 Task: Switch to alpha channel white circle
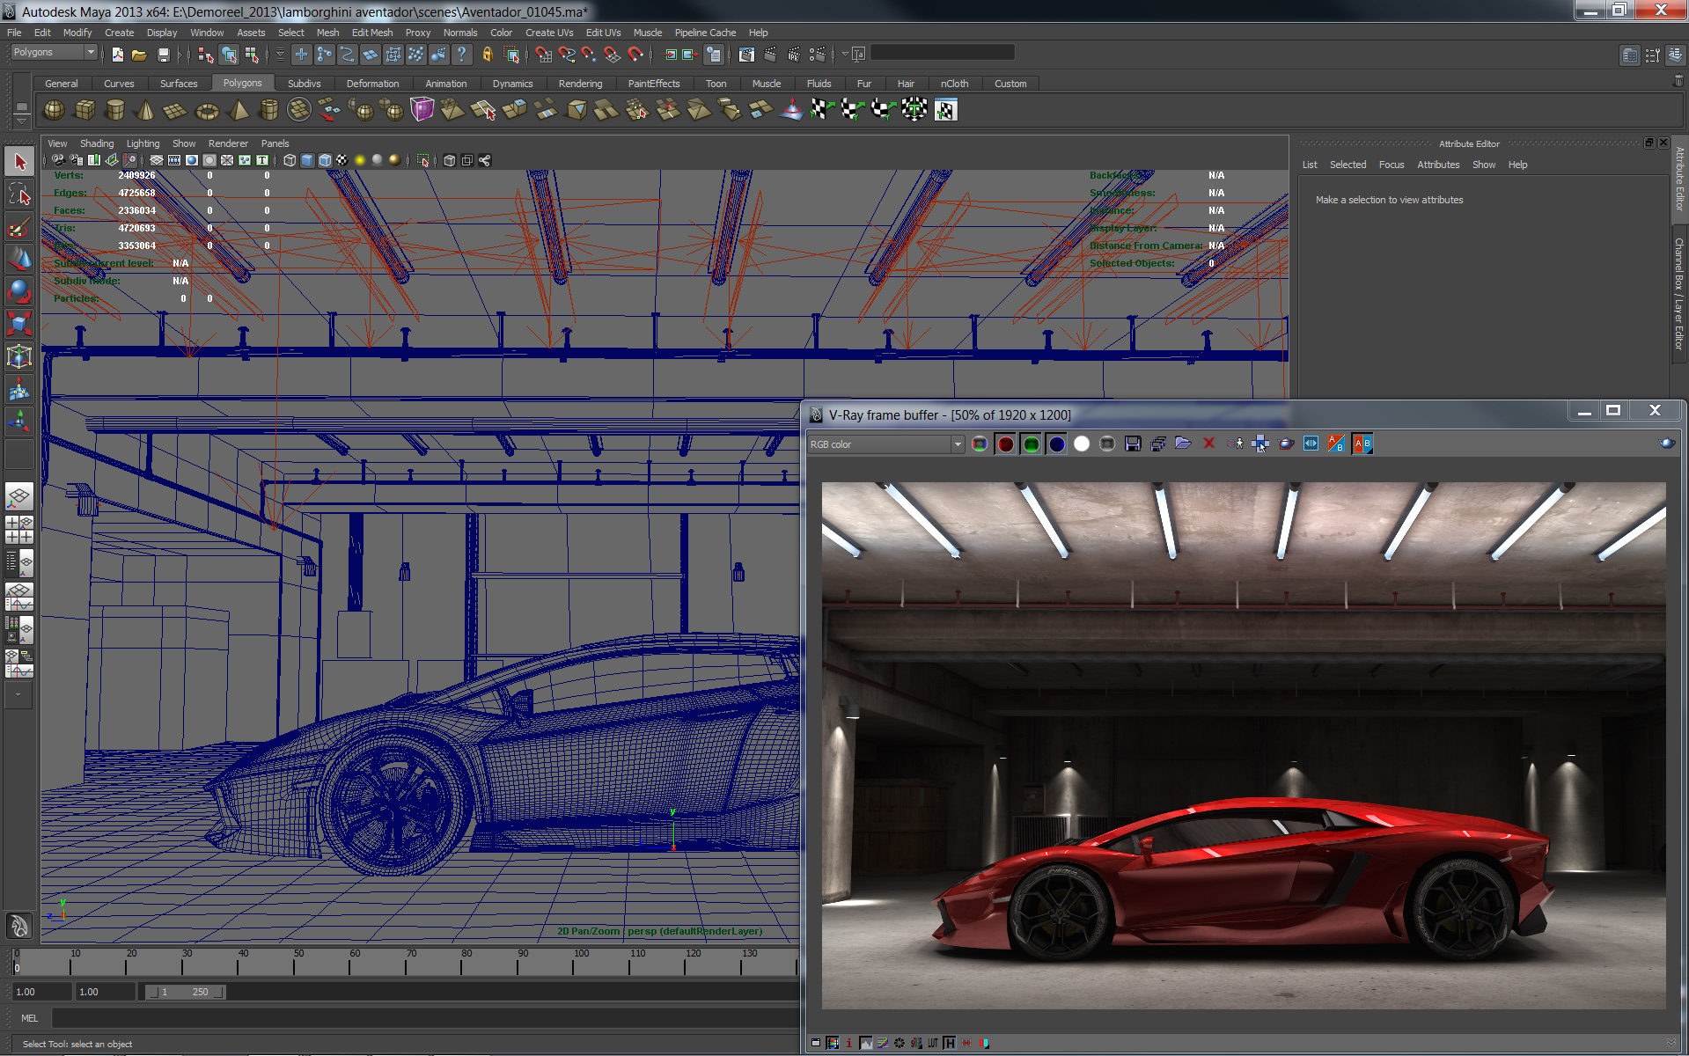pos(1082,444)
